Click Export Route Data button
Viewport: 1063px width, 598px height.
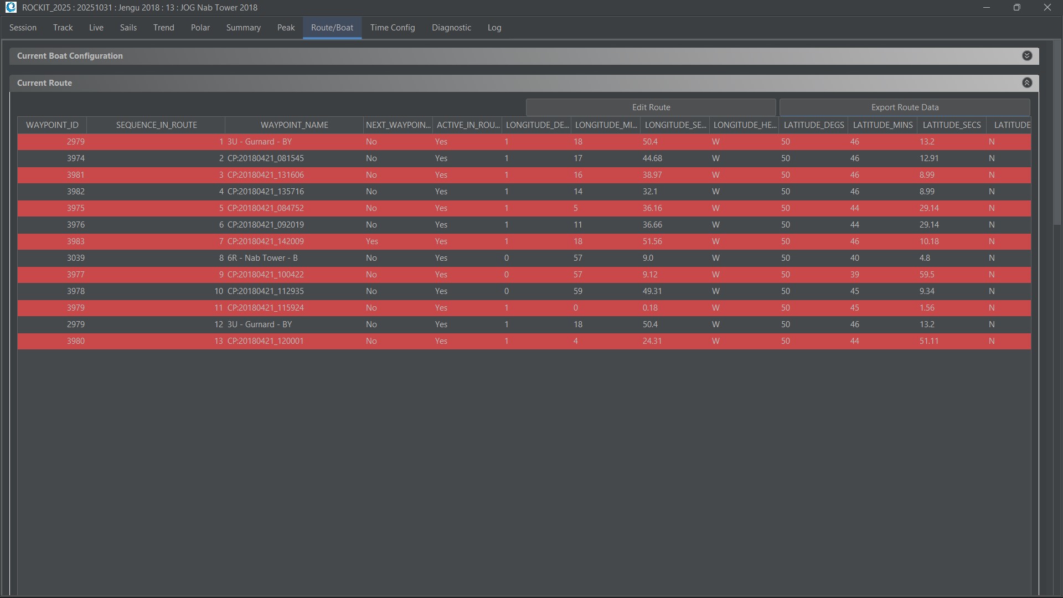(904, 107)
